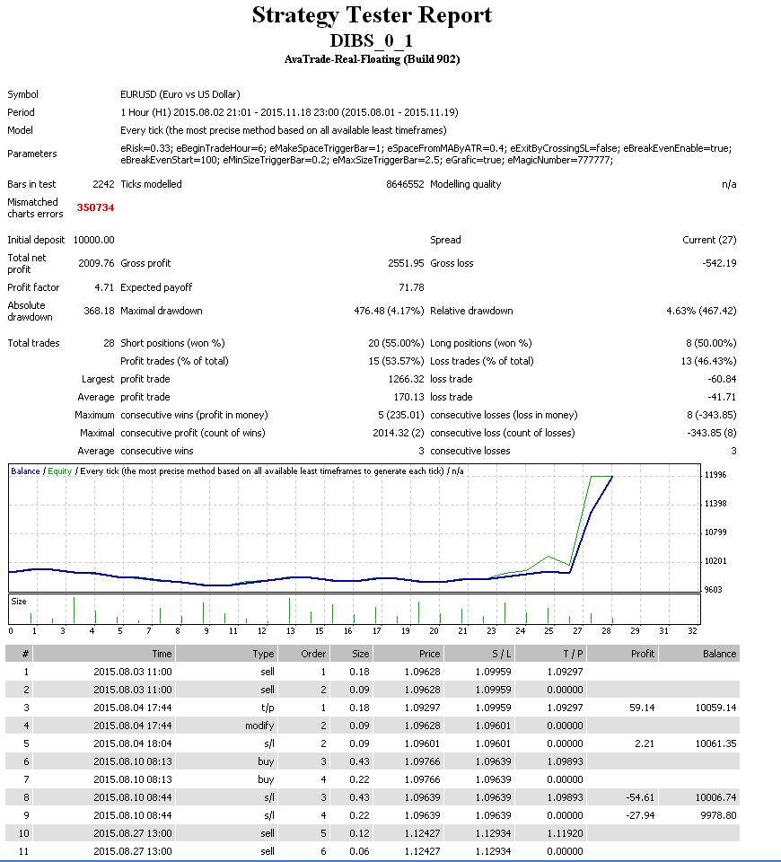Select the Total trades value 28
The height and width of the screenshot is (862, 781).
tap(109, 344)
